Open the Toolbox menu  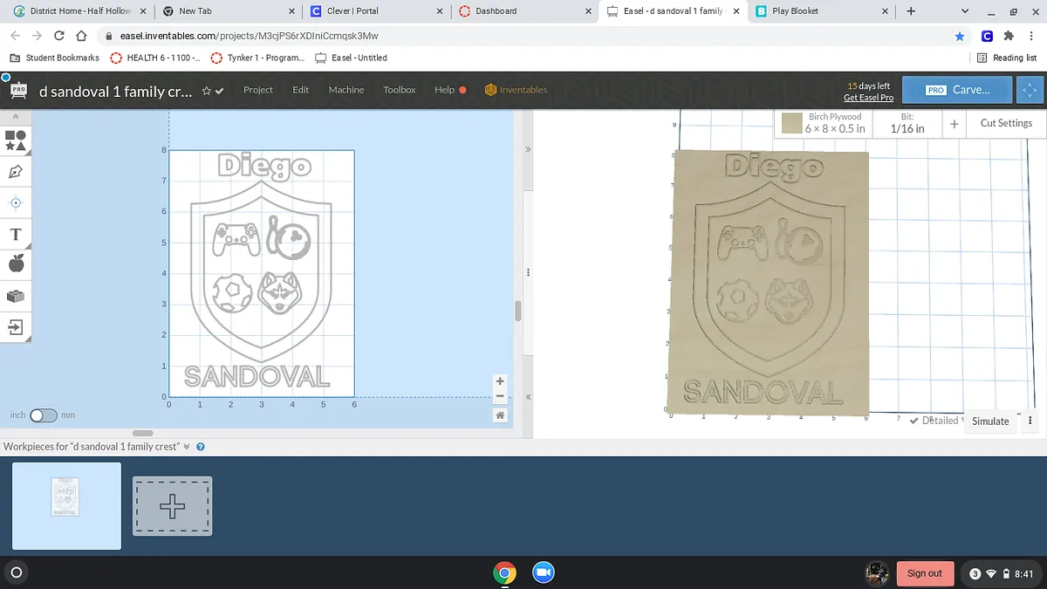point(399,90)
